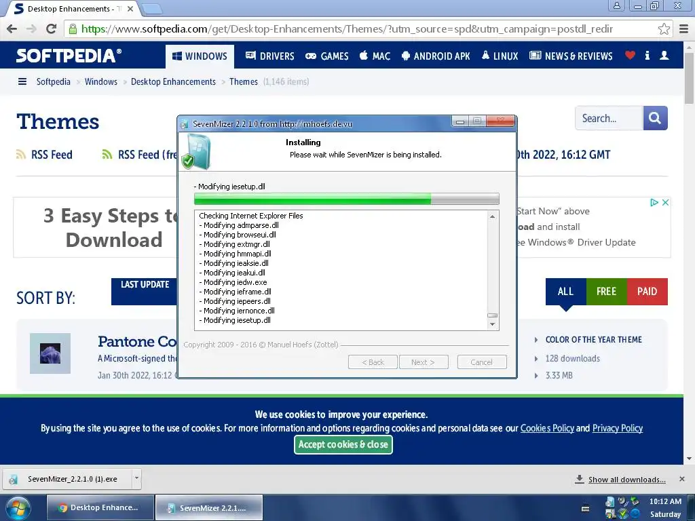Viewport: 695px width, 521px height.
Task: Click the Windows breadcrumb link
Action: [101, 81]
